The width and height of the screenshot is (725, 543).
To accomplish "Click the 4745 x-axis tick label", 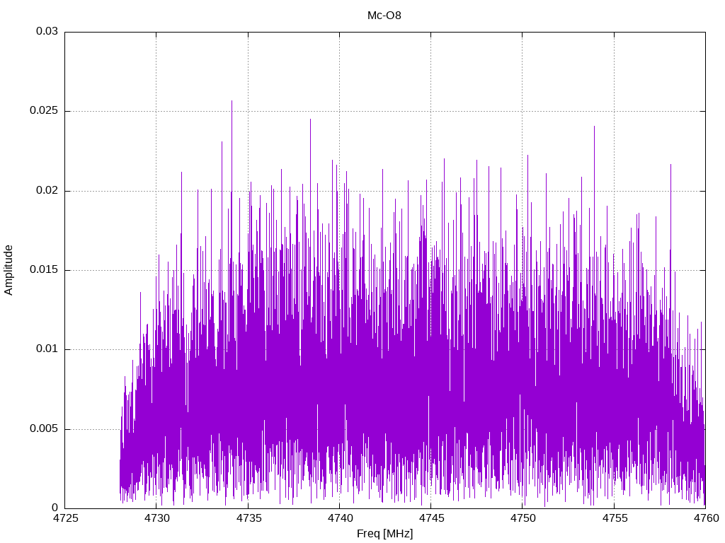I will [432, 518].
